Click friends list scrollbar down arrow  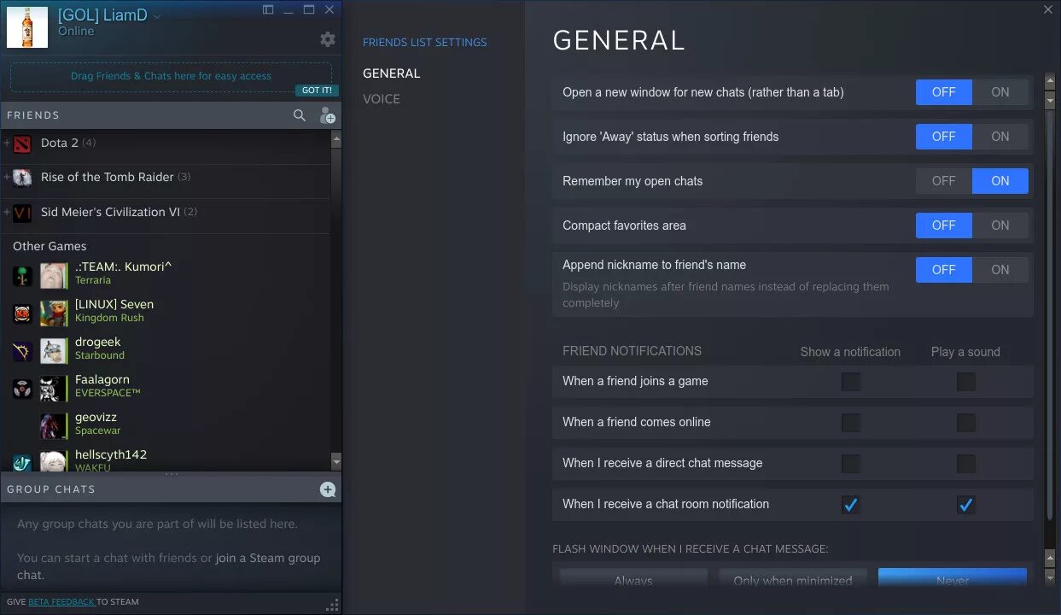pyautogui.click(x=336, y=462)
